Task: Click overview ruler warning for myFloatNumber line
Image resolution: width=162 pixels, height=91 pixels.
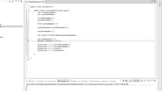Action: pyautogui.click(x=155, y=24)
